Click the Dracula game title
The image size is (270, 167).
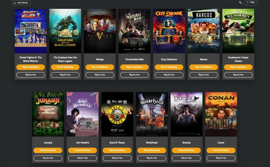[186, 143]
